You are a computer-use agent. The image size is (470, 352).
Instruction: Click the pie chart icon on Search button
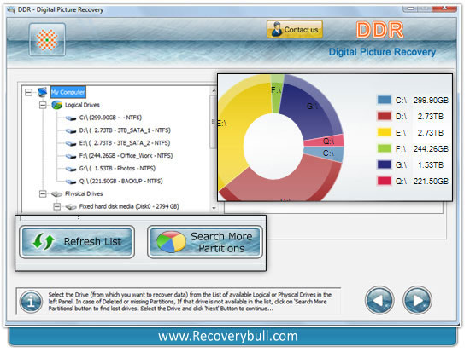[172, 242]
